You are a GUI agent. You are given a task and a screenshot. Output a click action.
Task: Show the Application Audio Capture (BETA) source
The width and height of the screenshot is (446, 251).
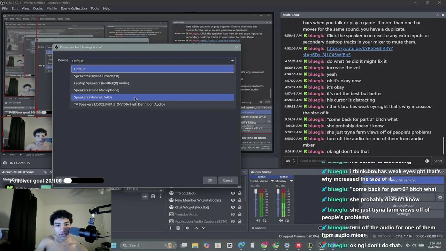click(x=233, y=221)
